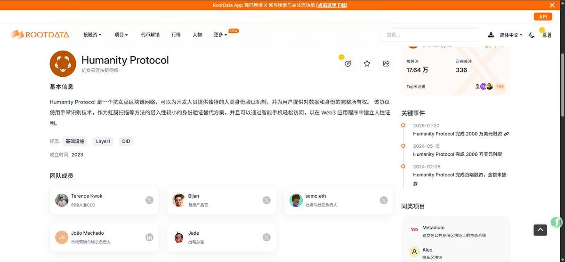This screenshot has width=565, height=262.
Task: Expand the 投融资 dropdown menu
Action: 92,35
